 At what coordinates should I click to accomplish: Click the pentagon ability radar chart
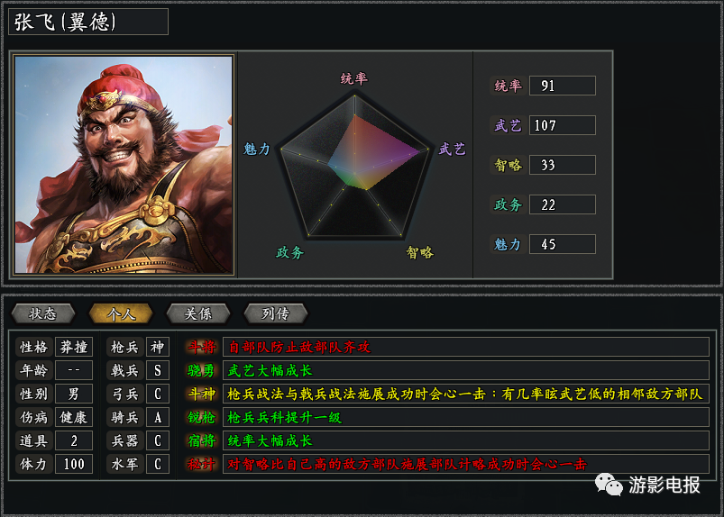354,166
